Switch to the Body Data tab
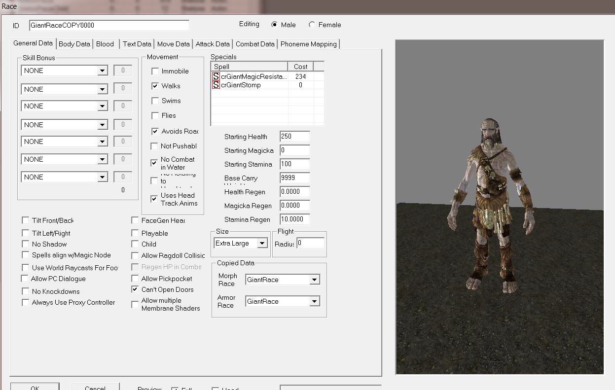Image resolution: width=615 pixels, height=390 pixels. 74,44
